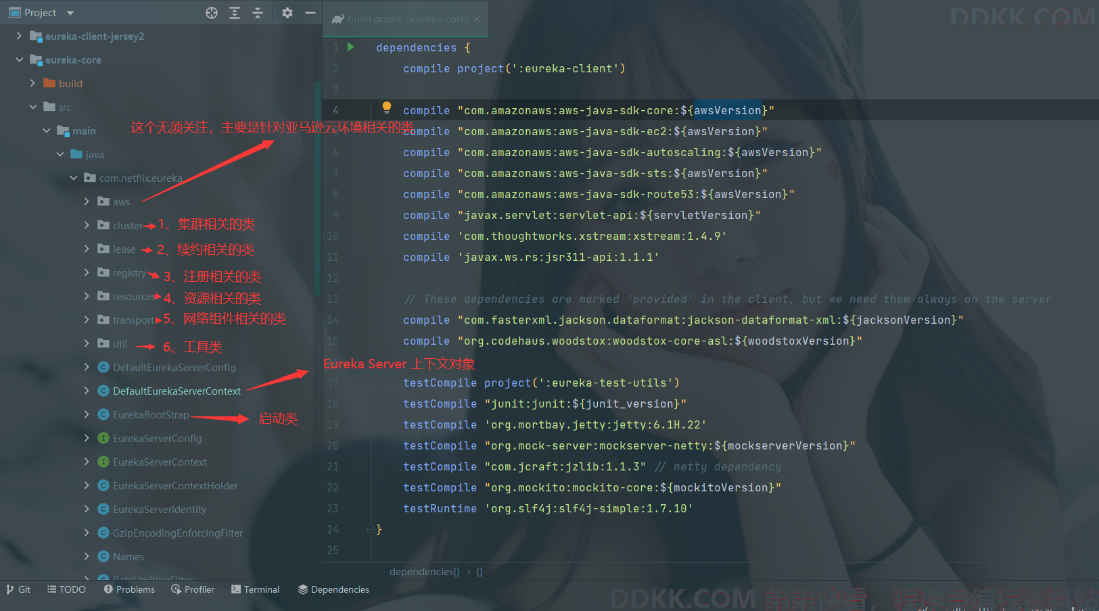Image resolution: width=1099 pixels, height=611 pixels.
Task: Click the EurekaServerConfig interface icon
Action: [103, 438]
